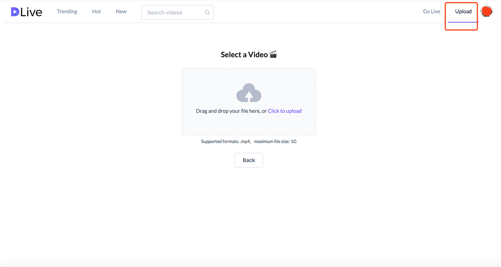Click the supported formats text below the dropzone
Image resolution: width=501 pixels, height=267 pixels.
(249, 141)
